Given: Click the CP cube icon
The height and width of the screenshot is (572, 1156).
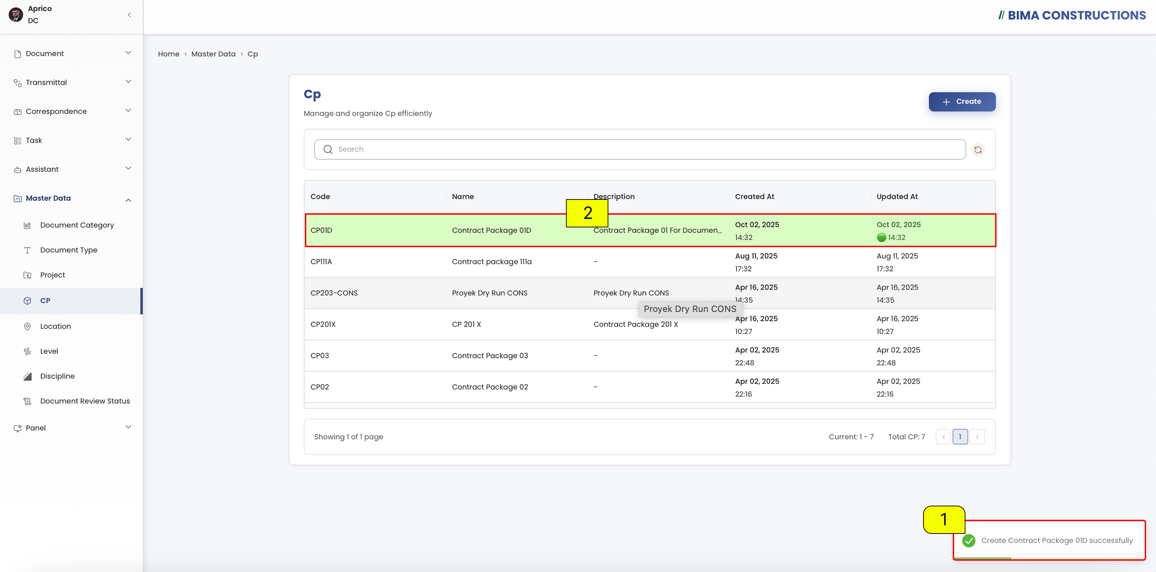Looking at the screenshot, I should pyautogui.click(x=28, y=301).
